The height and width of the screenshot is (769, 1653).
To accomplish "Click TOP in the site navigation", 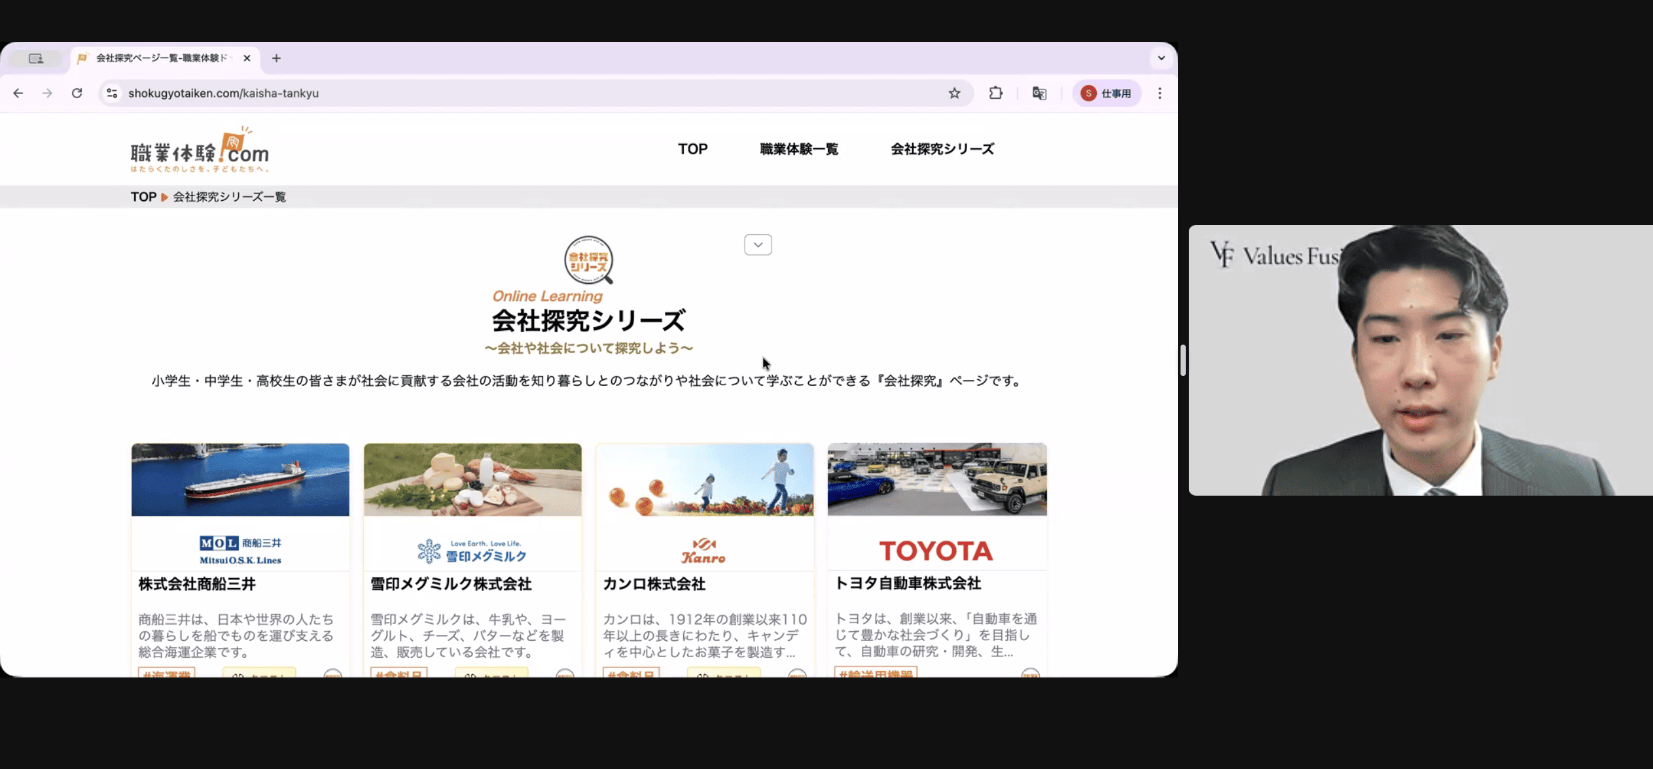I will point(692,149).
